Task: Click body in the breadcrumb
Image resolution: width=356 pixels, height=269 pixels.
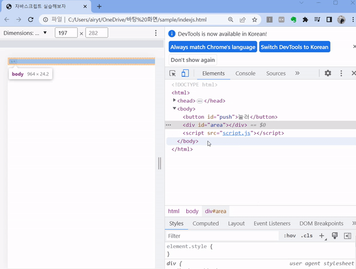Action: [192, 211]
